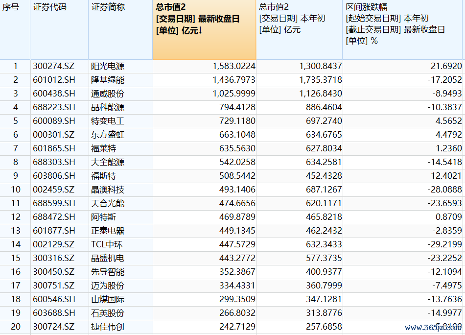Screen dimensions: 465x335
Task: Click year-start value 886.4604
Action: 324,107
